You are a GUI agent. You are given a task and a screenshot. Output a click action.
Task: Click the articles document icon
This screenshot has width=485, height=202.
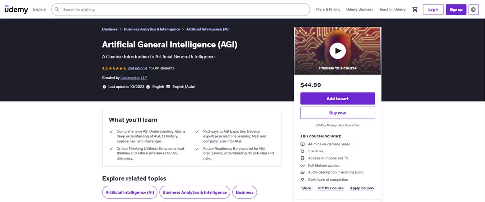(303, 151)
